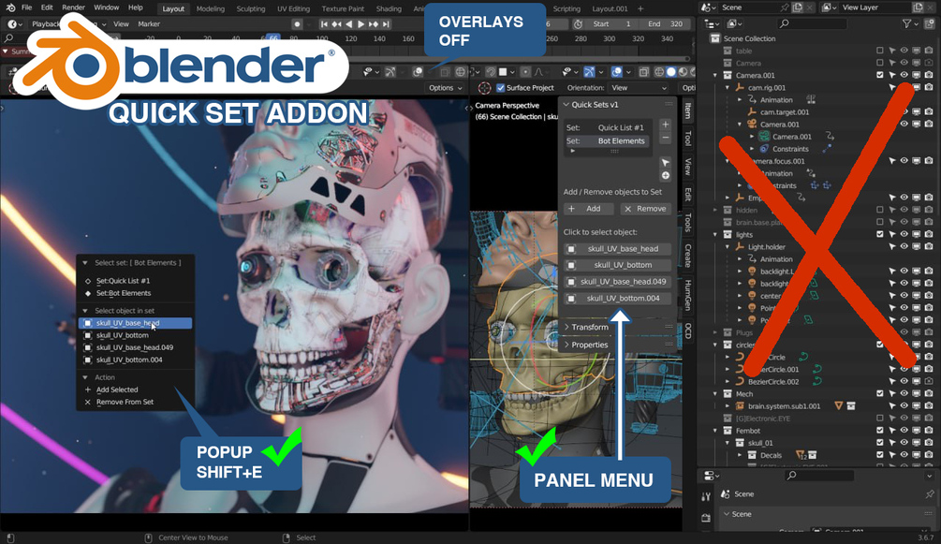Open the Render menu
The image size is (941, 544).
73,7
